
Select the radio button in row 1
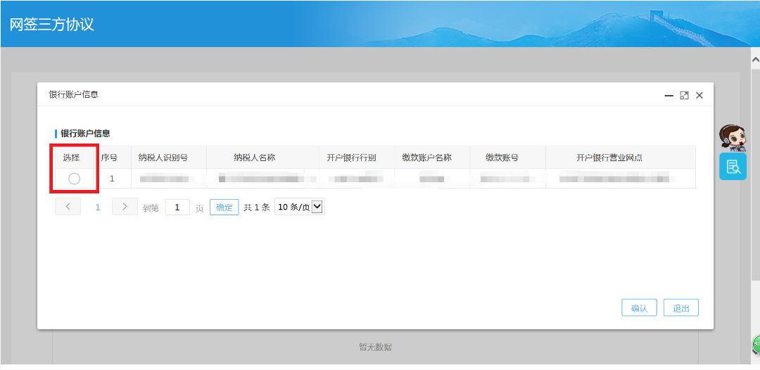point(74,179)
